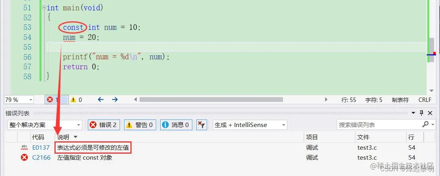440x176 pixels.
Task: Click 调试 project in the E0137 row
Action: tap(312, 148)
